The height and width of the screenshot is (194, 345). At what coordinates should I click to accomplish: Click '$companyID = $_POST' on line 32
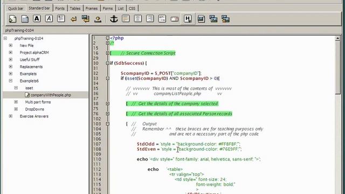[146, 73]
